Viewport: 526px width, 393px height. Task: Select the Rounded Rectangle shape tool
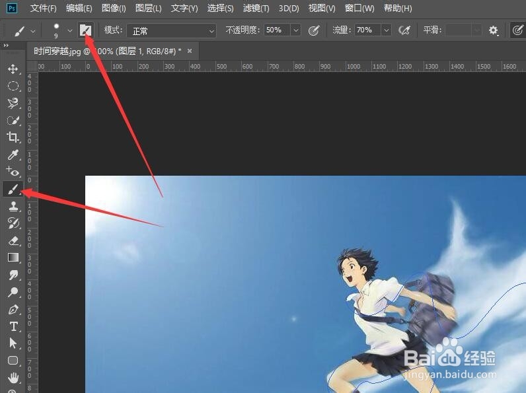click(x=13, y=361)
